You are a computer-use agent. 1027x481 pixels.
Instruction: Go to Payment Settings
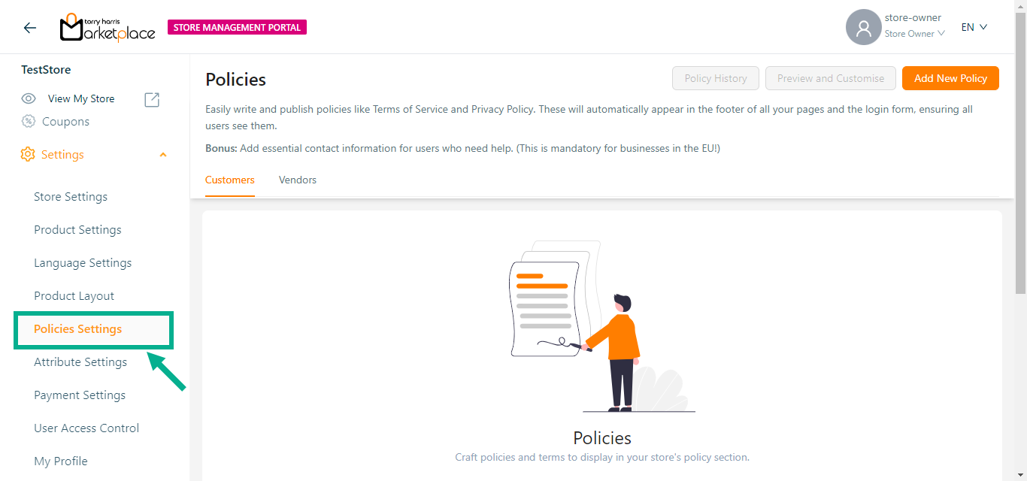[x=80, y=395]
